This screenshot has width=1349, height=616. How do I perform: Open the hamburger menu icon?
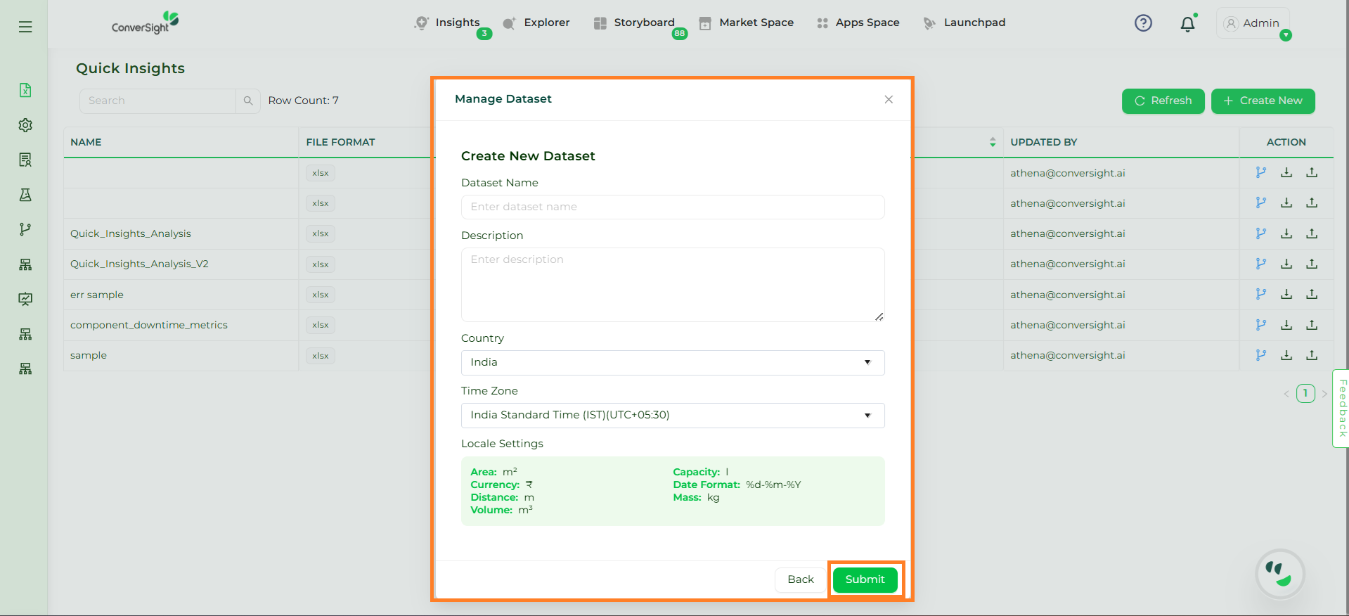click(25, 27)
